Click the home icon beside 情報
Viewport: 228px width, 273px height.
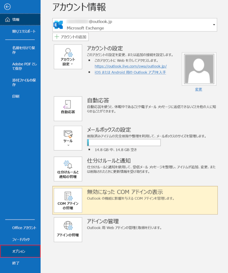pos(7,20)
